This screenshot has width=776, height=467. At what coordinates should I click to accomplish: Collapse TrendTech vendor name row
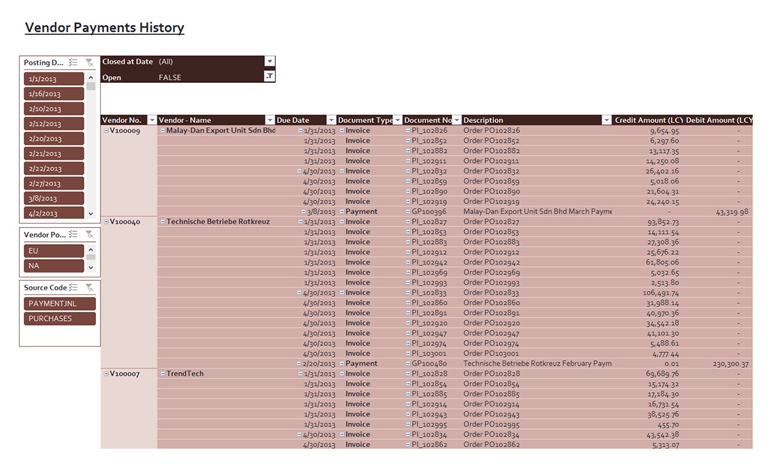pyautogui.click(x=162, y=374)
